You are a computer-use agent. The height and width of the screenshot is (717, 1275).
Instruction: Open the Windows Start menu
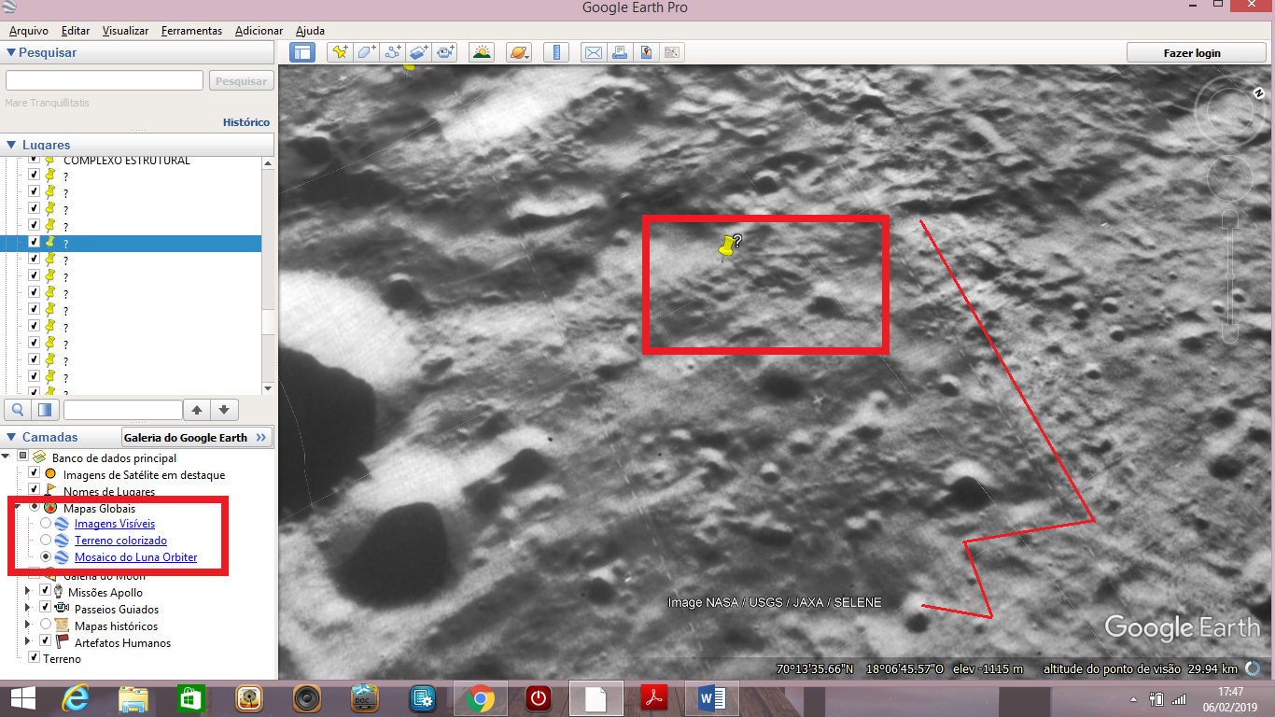coord(21,697)
